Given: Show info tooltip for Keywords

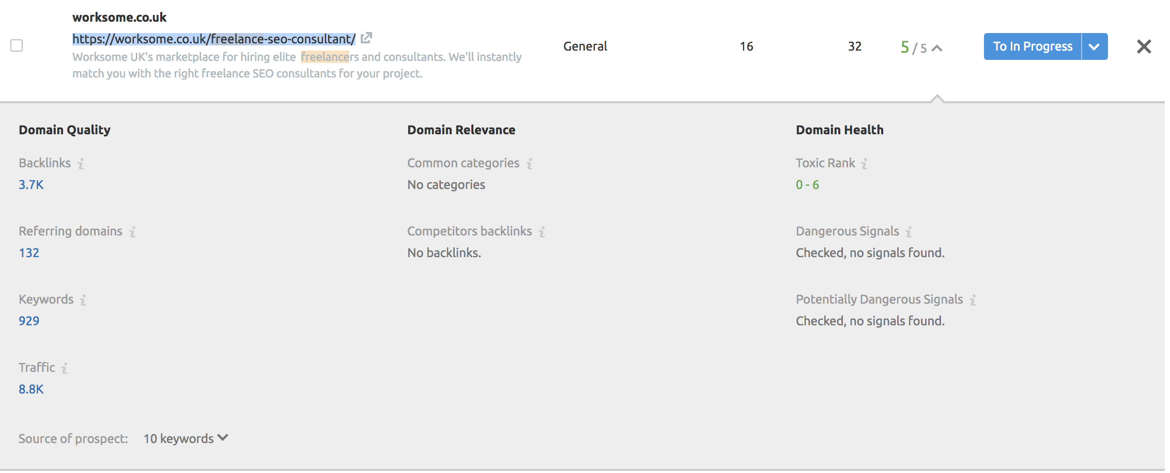Looking at the screenshot, I should pos(83,300).
